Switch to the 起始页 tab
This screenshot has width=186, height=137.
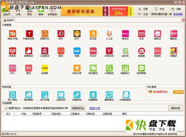9,20
